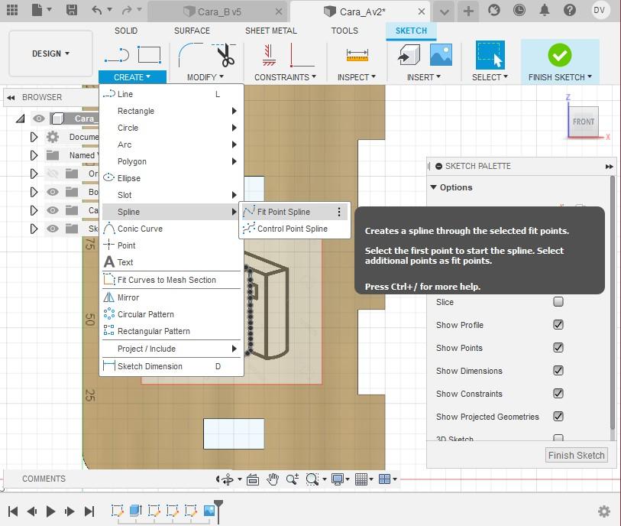Viewport: 621px width, 526px height.
Task: Choose Line from the Create menu
Action: pyautogui.click(x=172, y=94)
